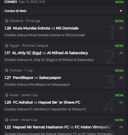Viewport: 128px width, 135px height.
Task: Open FC Ashdod vs Hapoel Be`er Sheva match
Action: coord(47,102)
